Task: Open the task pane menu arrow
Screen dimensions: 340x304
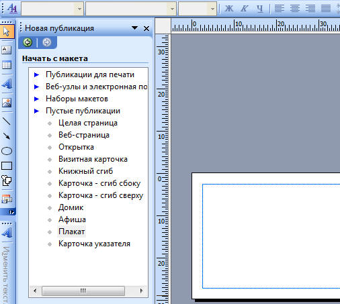Action: tap(134, 28)
